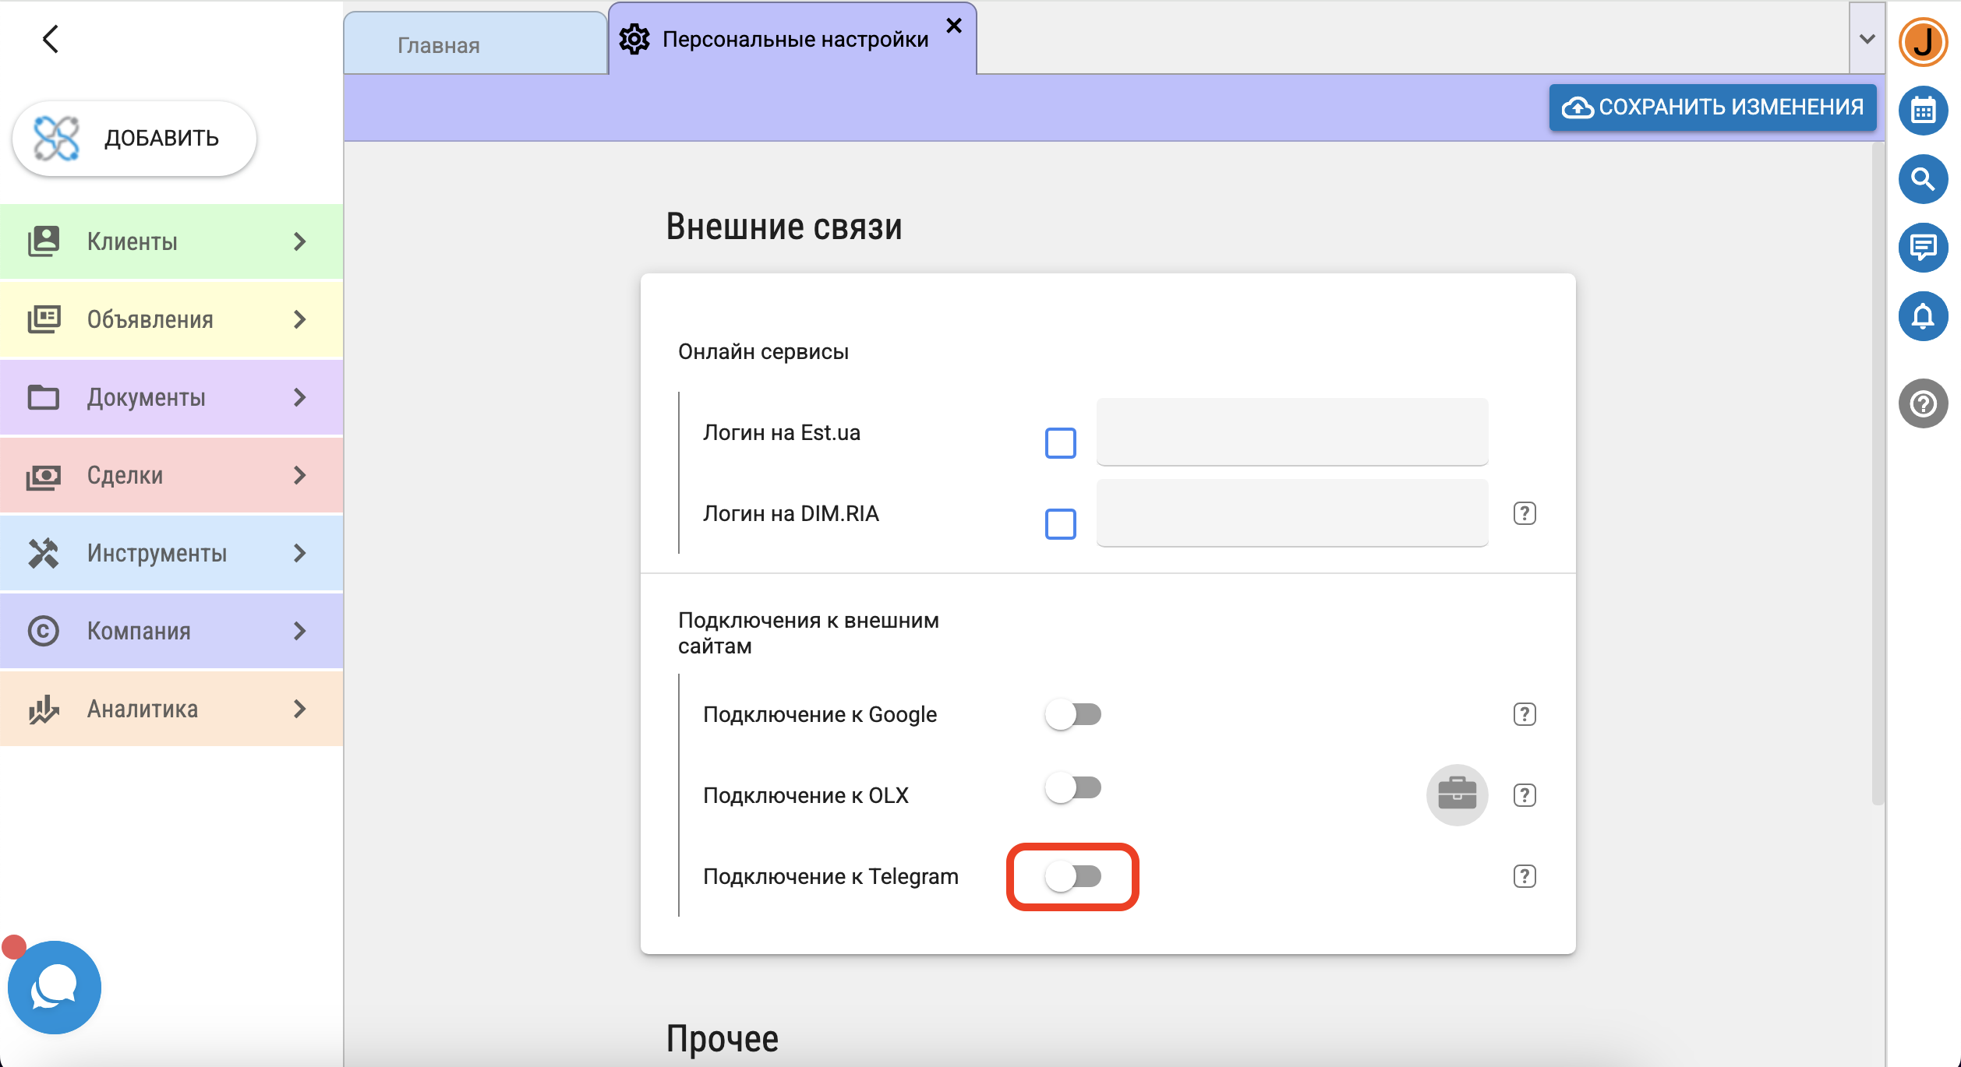1961x1067 pixels.
Task: Click the search magnifier icon
Action: (x=1923, y=179)
